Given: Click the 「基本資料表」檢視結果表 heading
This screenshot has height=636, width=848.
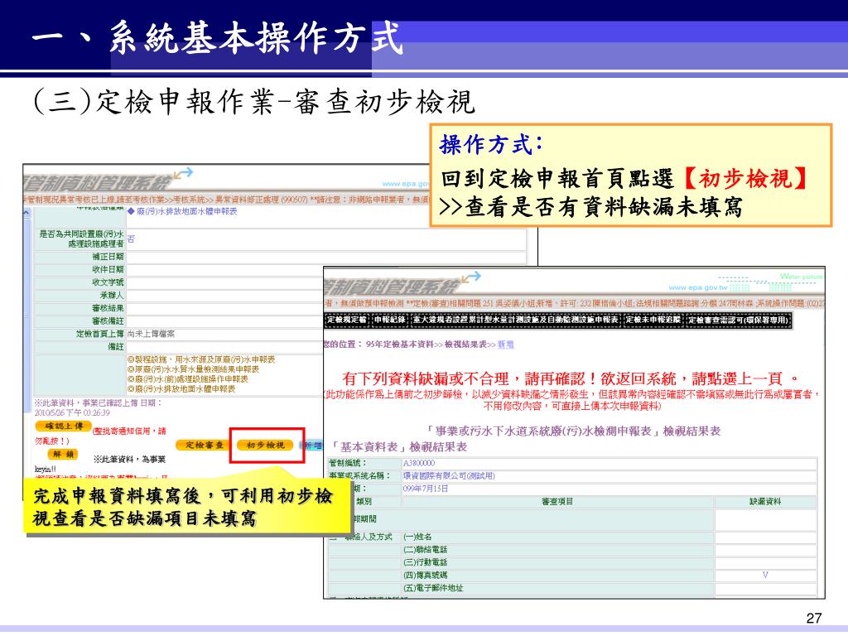Looking at the screenshot, I should 398,447.
